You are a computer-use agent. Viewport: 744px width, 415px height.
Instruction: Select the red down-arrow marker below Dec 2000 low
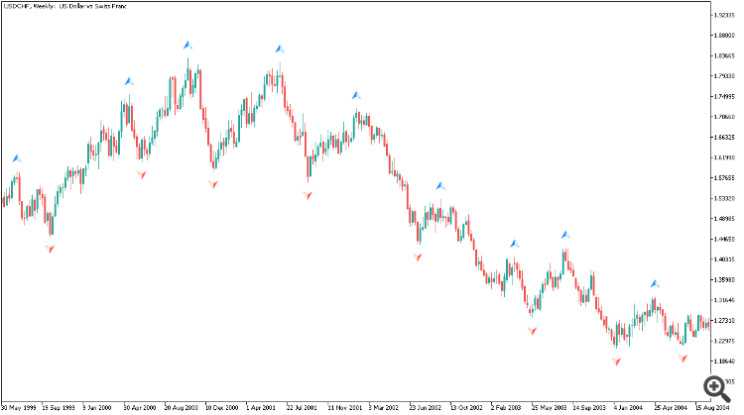213,184
